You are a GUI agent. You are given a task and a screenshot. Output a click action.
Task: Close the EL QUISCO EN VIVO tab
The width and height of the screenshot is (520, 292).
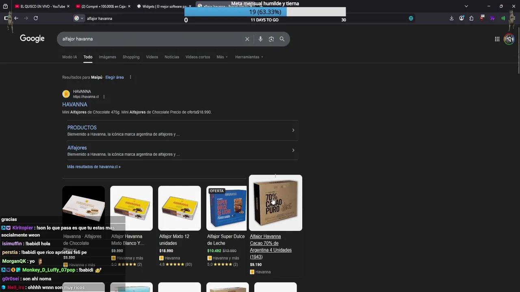pyautogui.click(x=68, y=6)
